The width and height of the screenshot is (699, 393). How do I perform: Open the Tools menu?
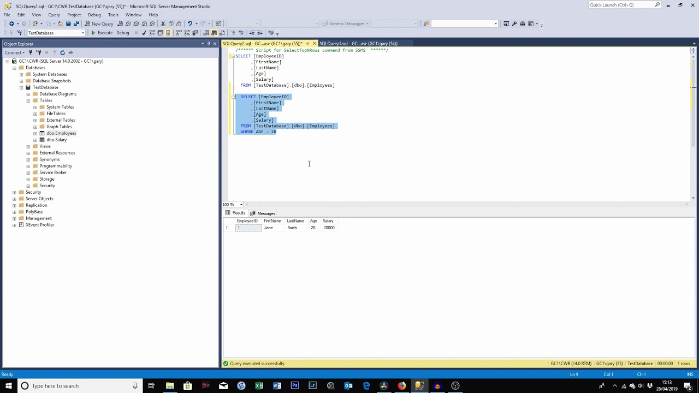coord(113,15)
